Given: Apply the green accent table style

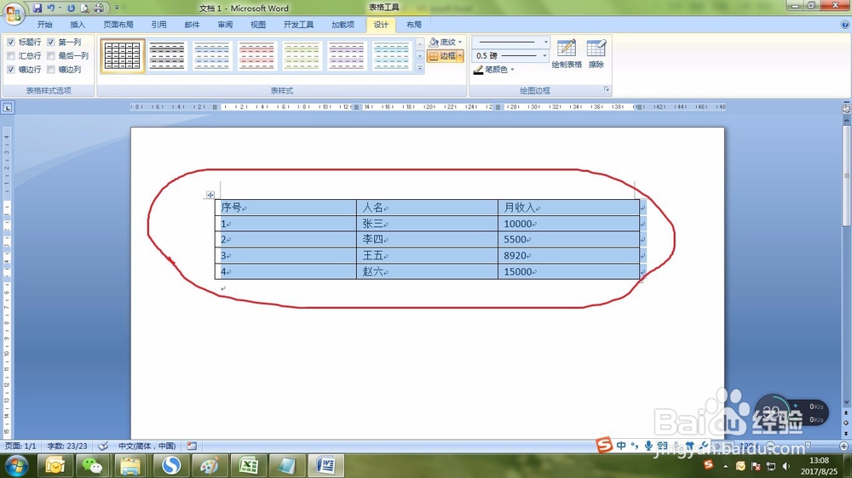Looking at the screenshot, I should tap(302, 56).
